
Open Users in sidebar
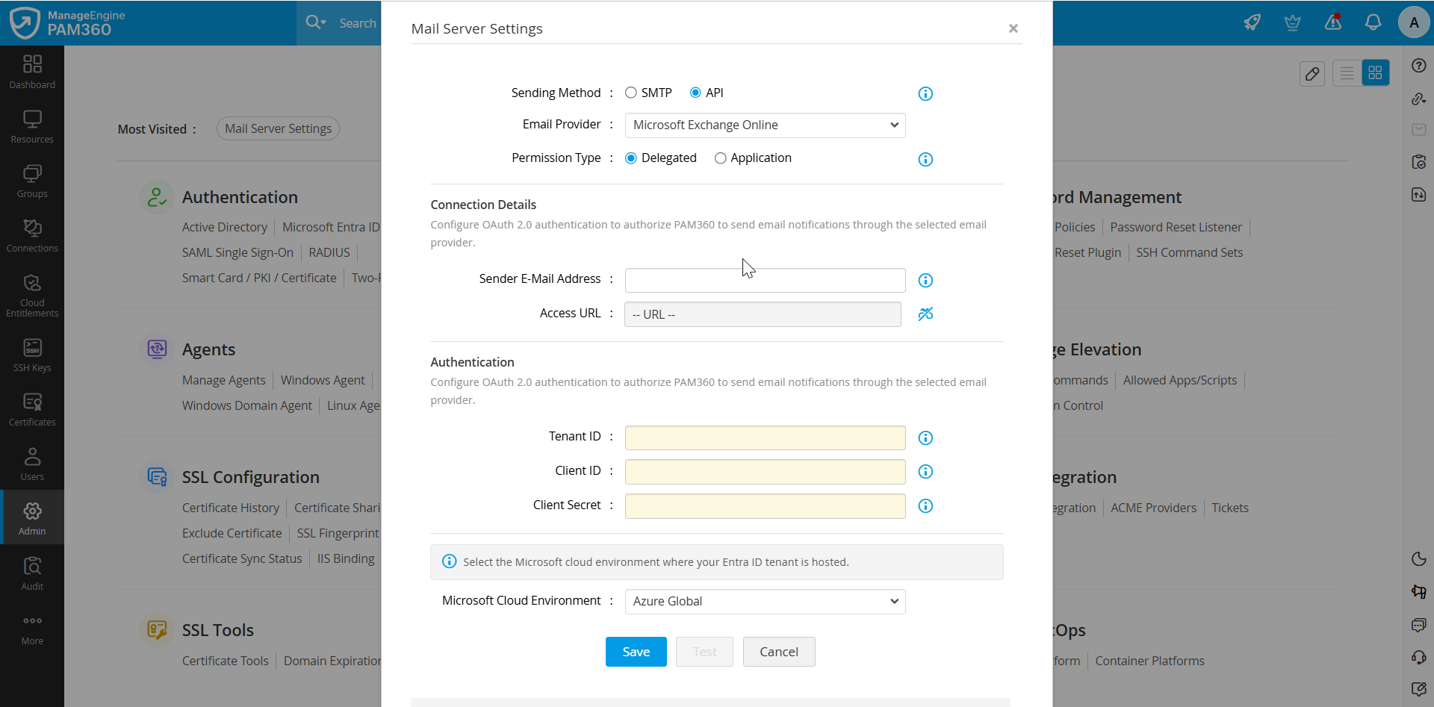pos(32,464)
